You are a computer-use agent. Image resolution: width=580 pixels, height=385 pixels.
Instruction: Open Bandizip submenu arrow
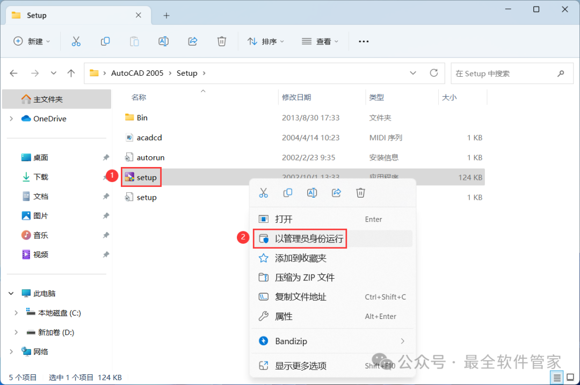coord(402,341)
